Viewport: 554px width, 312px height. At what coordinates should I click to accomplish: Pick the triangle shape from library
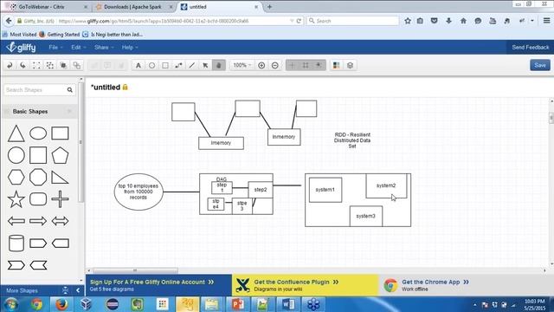tap(16, 133)
